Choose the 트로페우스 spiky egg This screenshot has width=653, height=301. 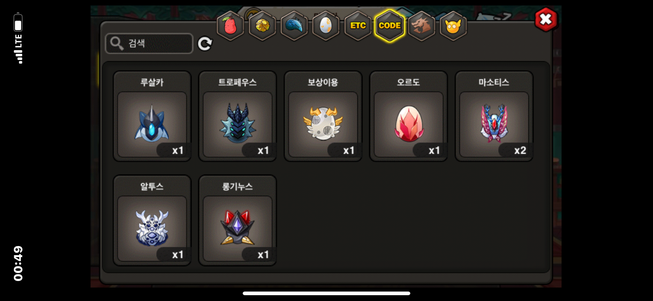pos(238,116)
